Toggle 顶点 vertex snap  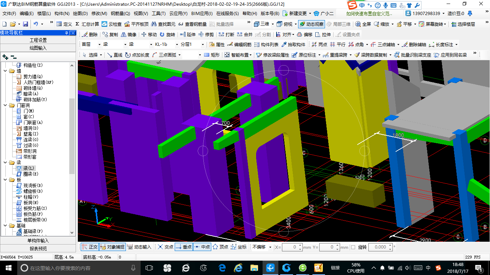220,247
